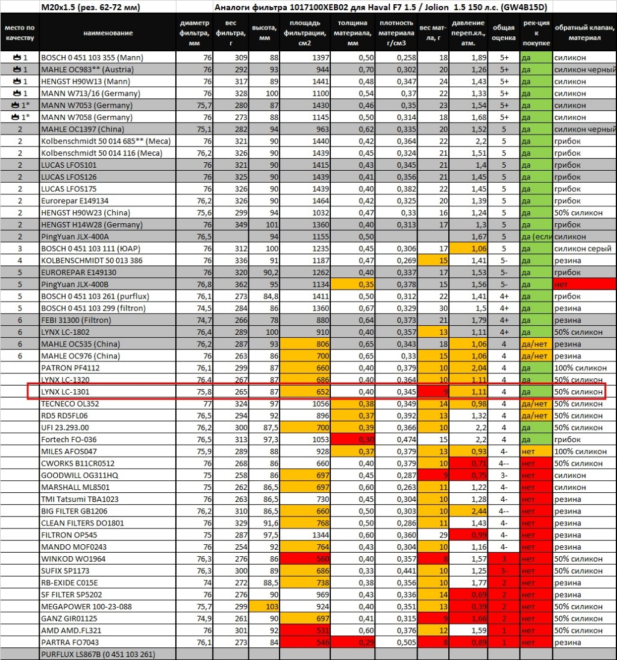Select the GANZ GIR01125 name cell
Image resolution: width=617 pixels, height=660 pixels.
click(108, 618)
